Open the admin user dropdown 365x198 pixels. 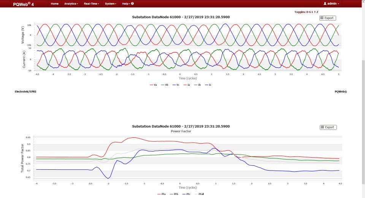pyautogui.click(x=331, y=4)
